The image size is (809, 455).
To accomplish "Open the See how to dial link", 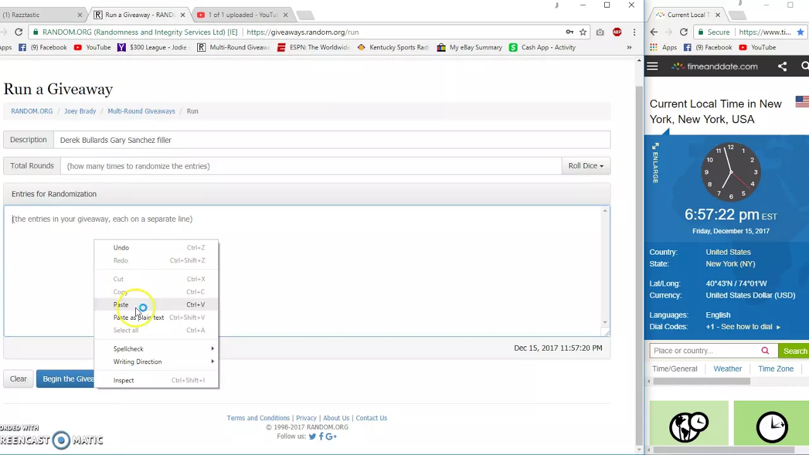I will (x=750, y=327).
